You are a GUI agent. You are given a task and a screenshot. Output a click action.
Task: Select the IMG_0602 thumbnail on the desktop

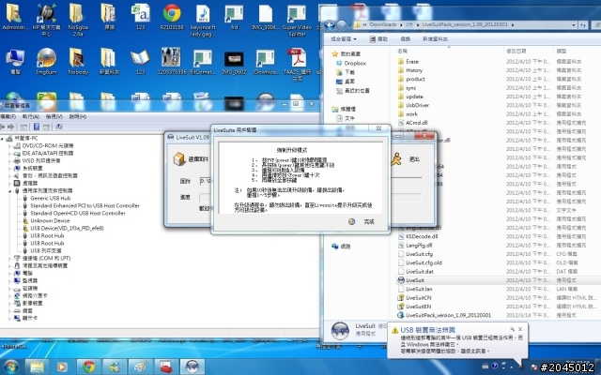[x=234, y=61]
